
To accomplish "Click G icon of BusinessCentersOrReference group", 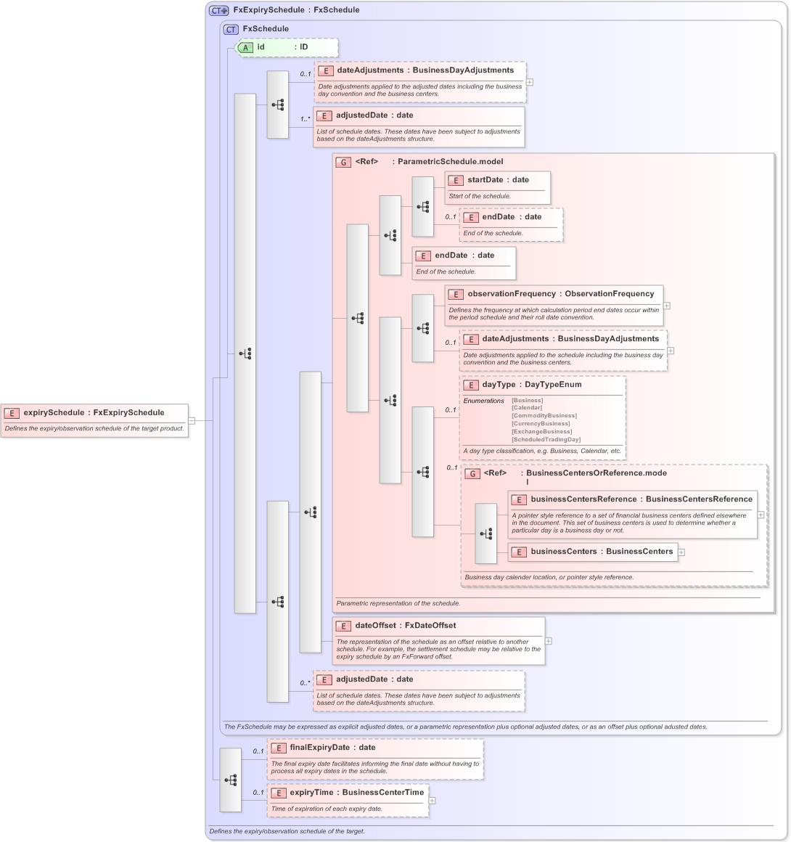I will tap(472, 473).
